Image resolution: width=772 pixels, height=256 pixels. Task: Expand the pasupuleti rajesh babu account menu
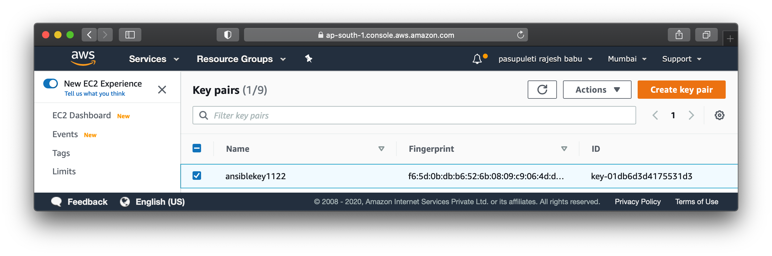(x=545, y=59)
